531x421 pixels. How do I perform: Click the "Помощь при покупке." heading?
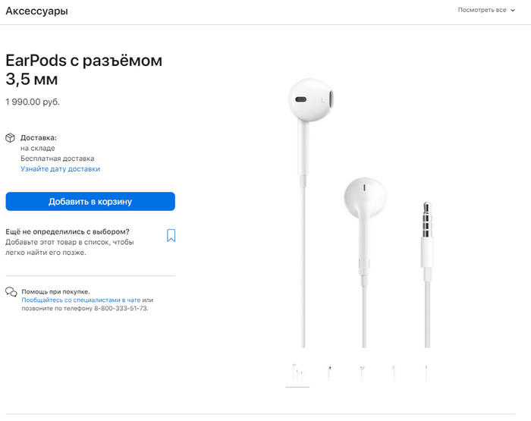55,291
